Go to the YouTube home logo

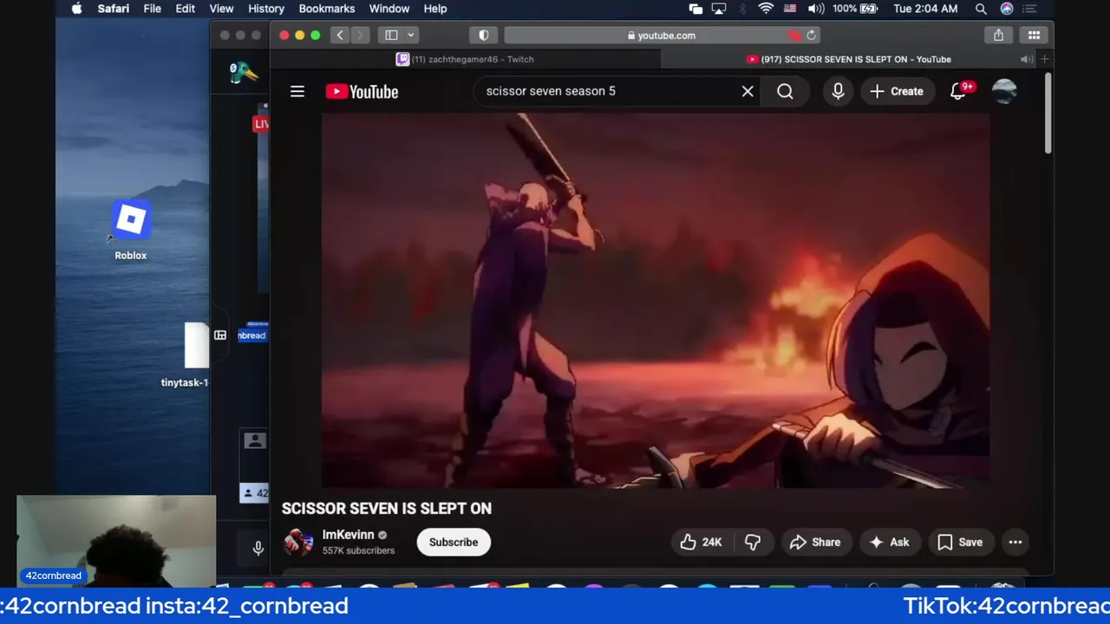(x=362, y=91)
